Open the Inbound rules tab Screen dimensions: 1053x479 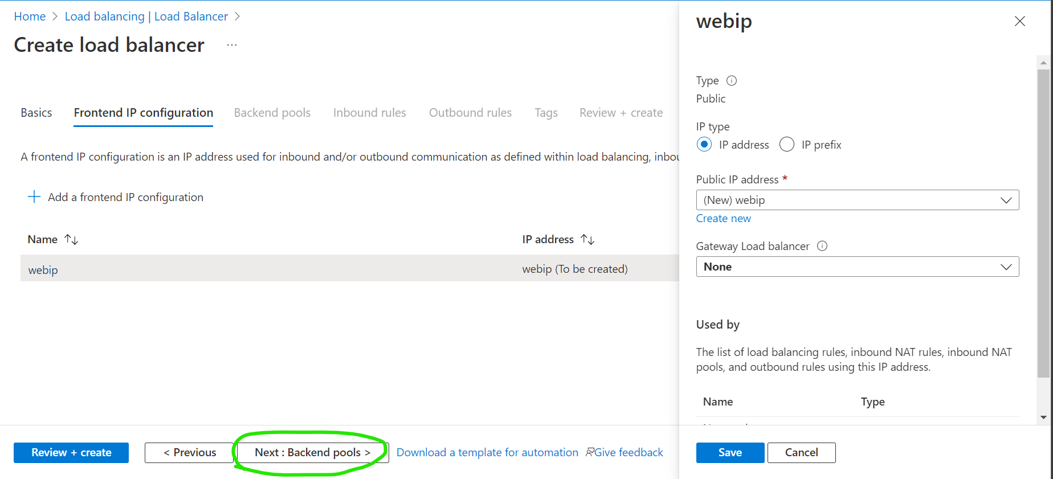point(370,113)
